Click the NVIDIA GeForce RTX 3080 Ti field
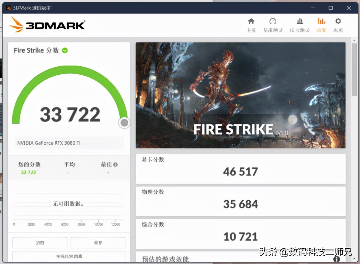The image size is (360, 264). point(69,143)
